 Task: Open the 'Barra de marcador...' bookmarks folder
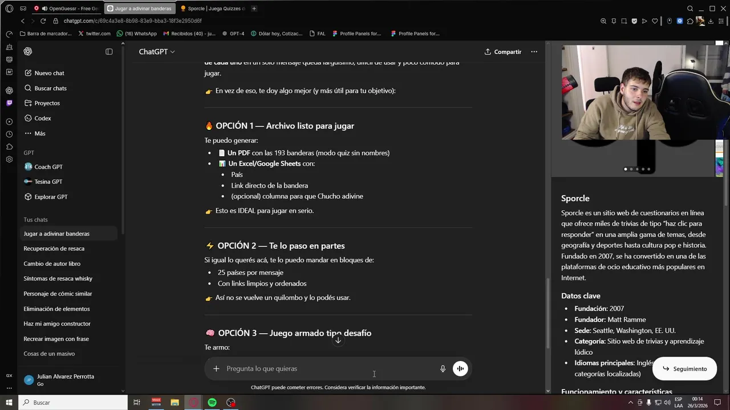pos(46,34)
